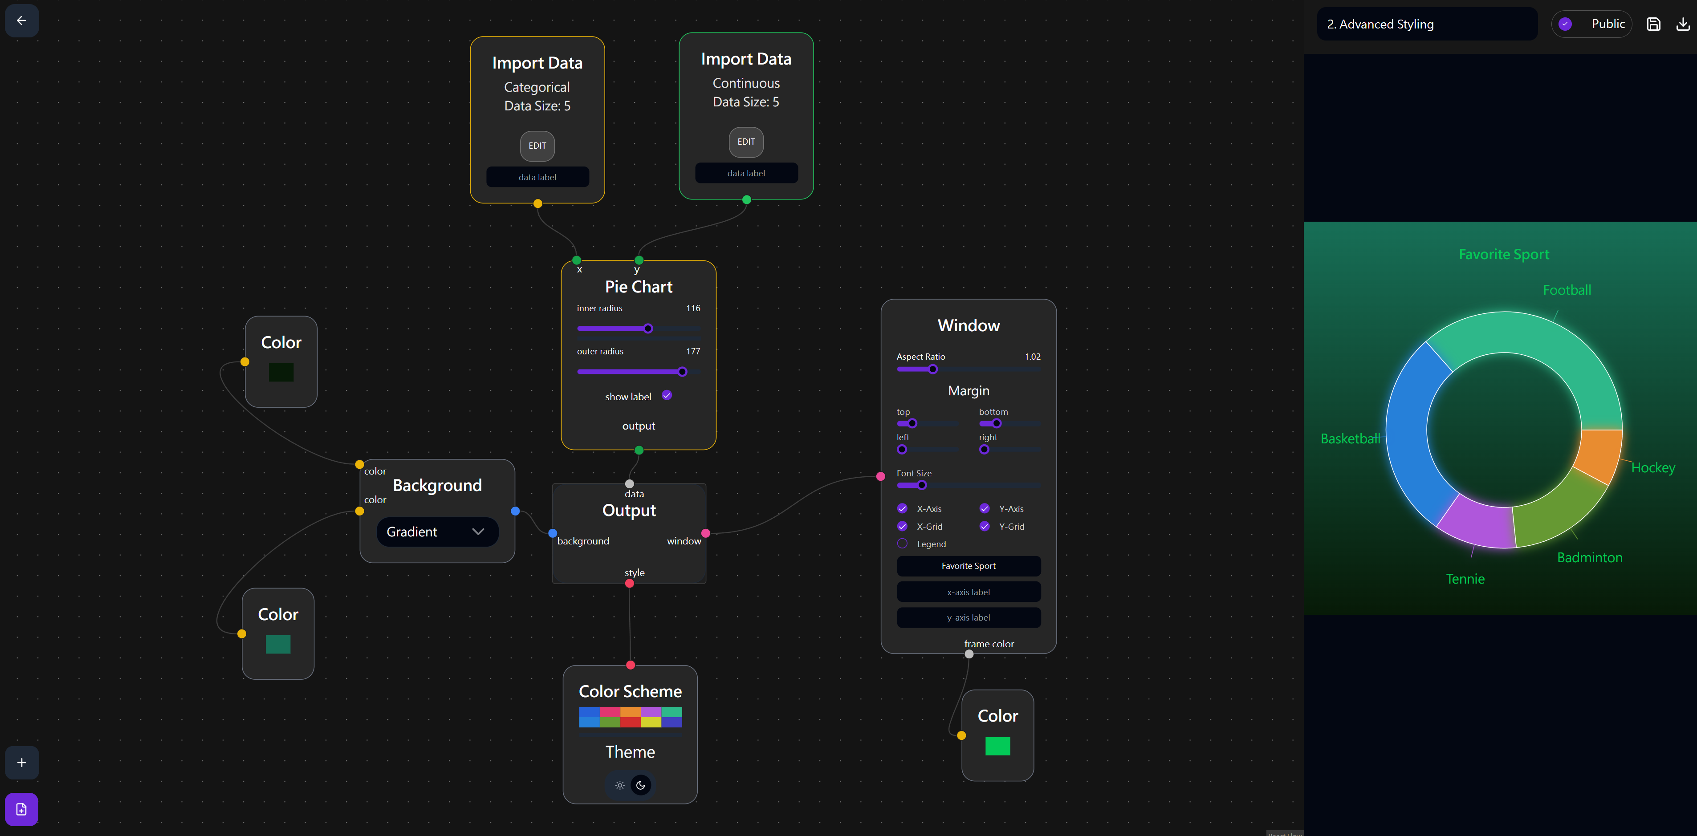Enable the Legend checkbox
Screen dimensions: 1697x836
point(903,544)
